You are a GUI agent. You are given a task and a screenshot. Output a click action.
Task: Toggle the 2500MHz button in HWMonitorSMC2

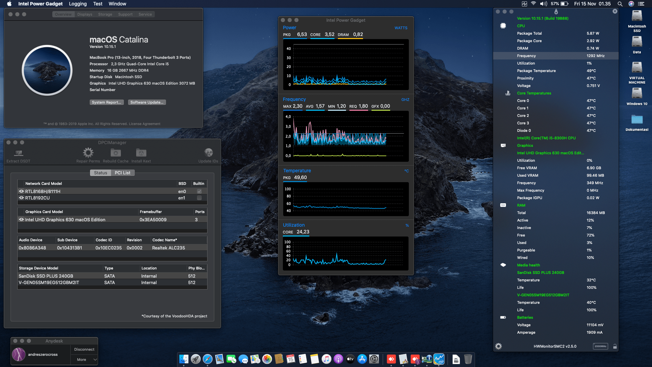tap(600, 346)
